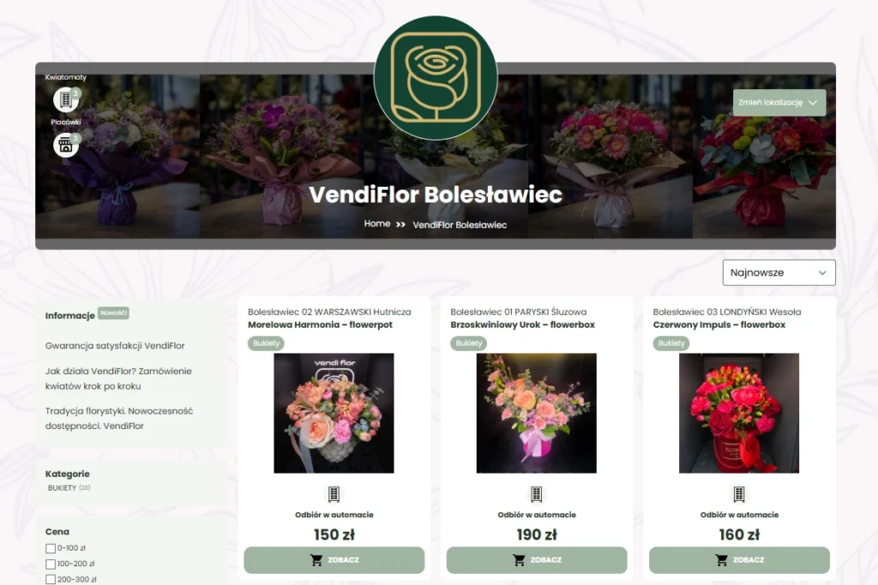This screenshot has height=585, width=878.
Task: Click Morelowa Harmonia flowerpot product image
Action: coord(334,414)
